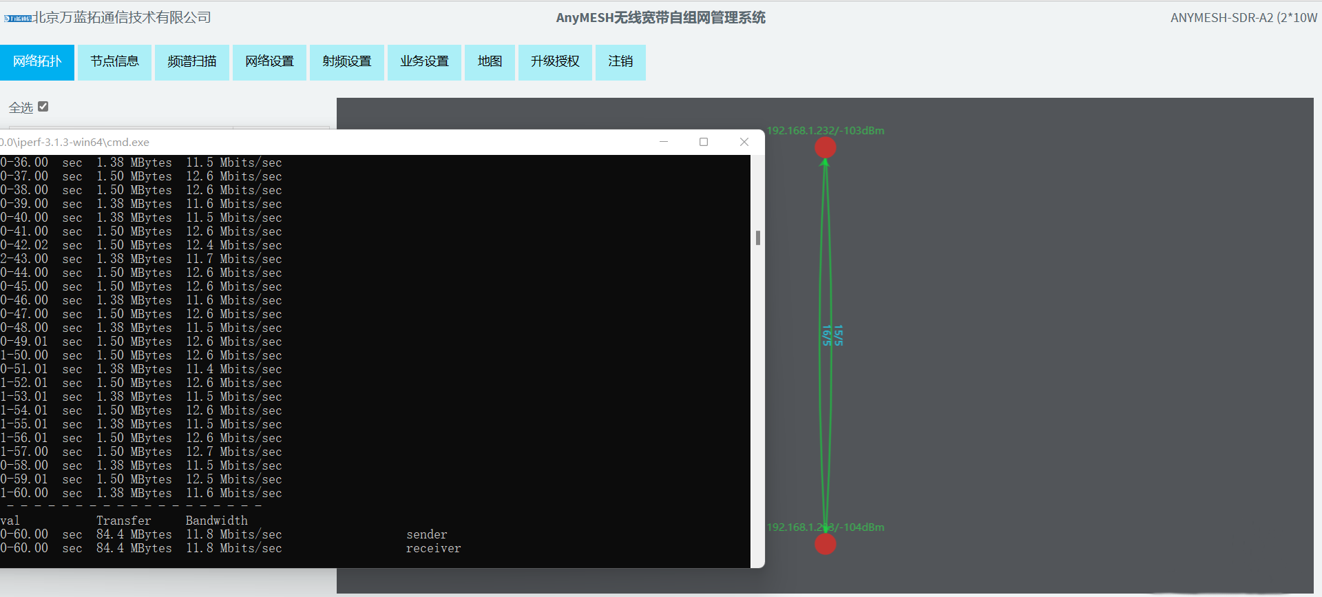Click the top red node 192.168.1.232
Image resolution: width=1322 pixels, height=597 pixels.
825,147
